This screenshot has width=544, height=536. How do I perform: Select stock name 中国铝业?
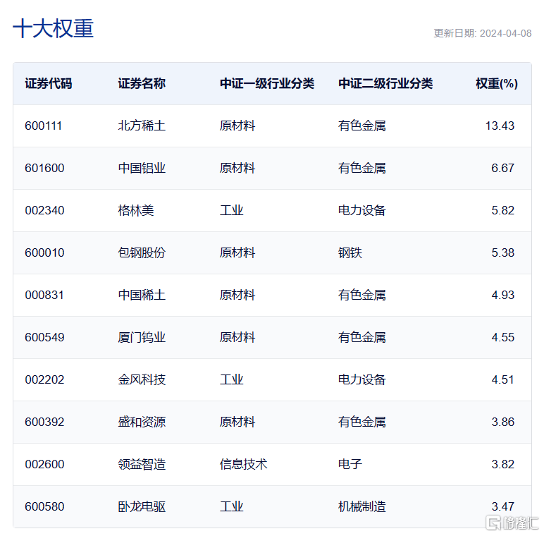[x=142, y=168]
